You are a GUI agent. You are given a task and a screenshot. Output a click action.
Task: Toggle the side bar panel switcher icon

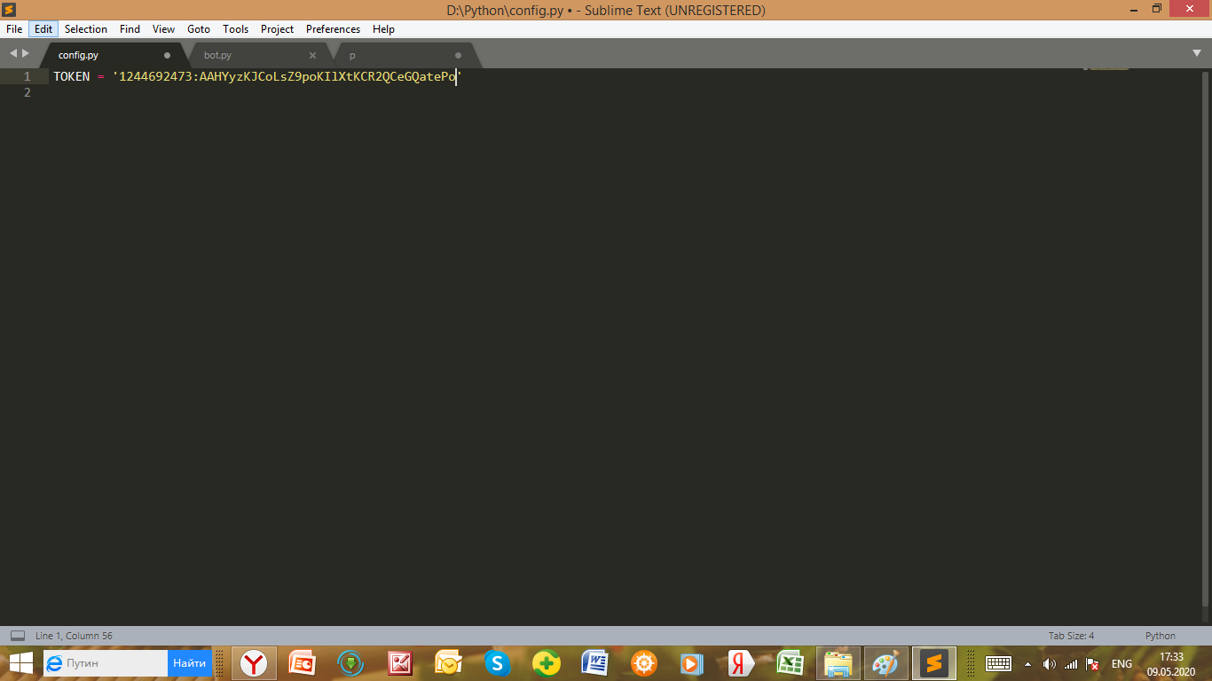click(x=18, y=636)
